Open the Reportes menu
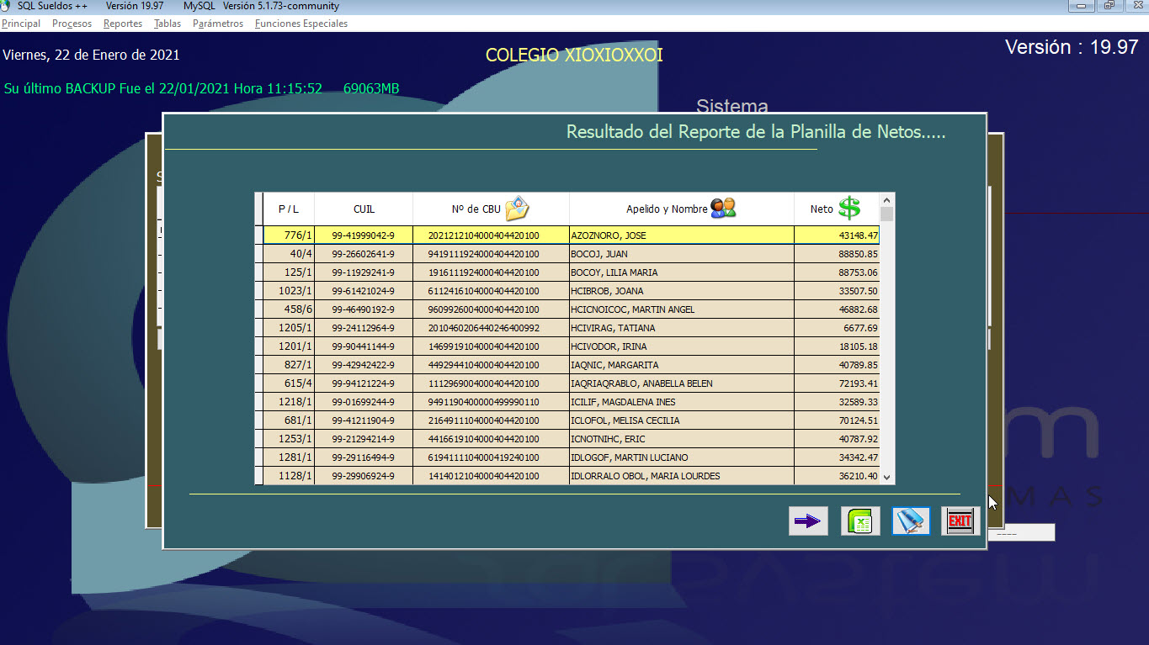The height and width of the screenshot is (645, 1149). click(123, 24)
